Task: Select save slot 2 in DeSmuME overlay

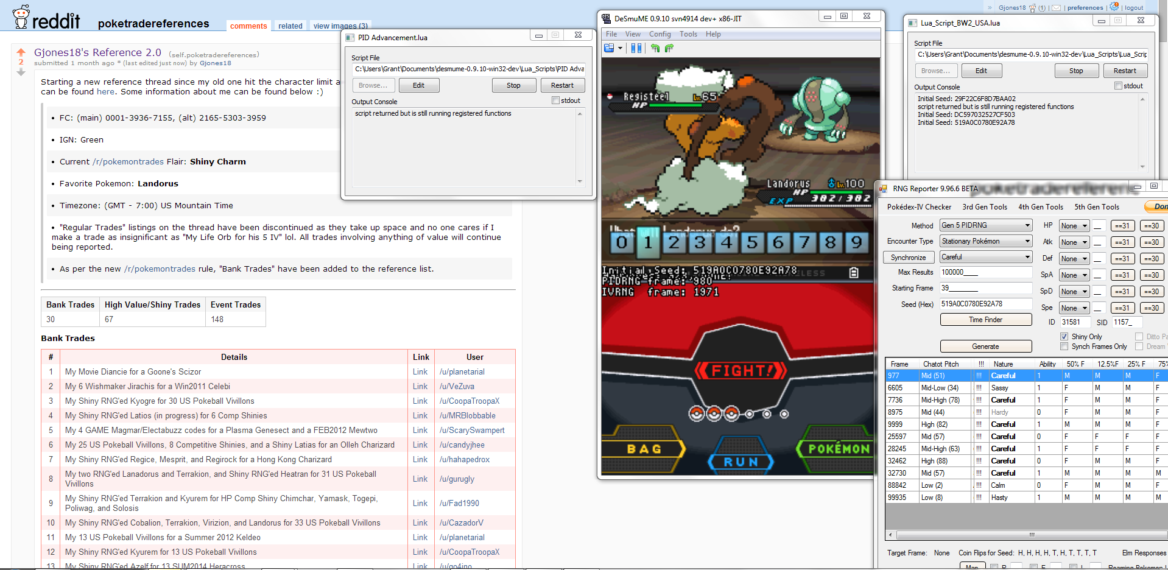Action: coord(674,242)
